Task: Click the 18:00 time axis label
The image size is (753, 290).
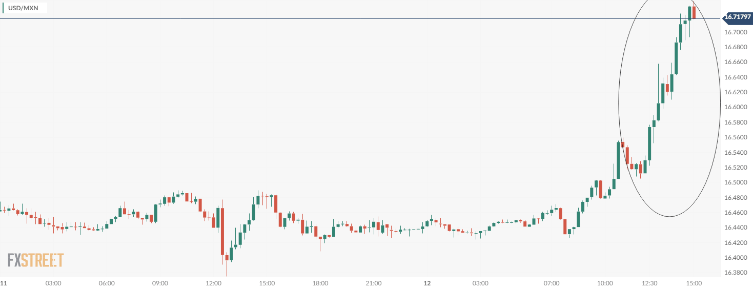Action: [320, 283]
